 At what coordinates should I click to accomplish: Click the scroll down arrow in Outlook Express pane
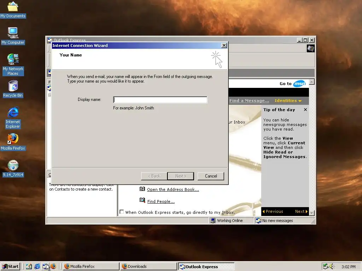click(x=312, y=213)
